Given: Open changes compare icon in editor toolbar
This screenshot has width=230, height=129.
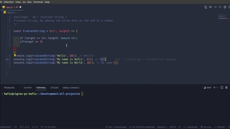Looking at the screenshot, I should click(x=206, y=7).
